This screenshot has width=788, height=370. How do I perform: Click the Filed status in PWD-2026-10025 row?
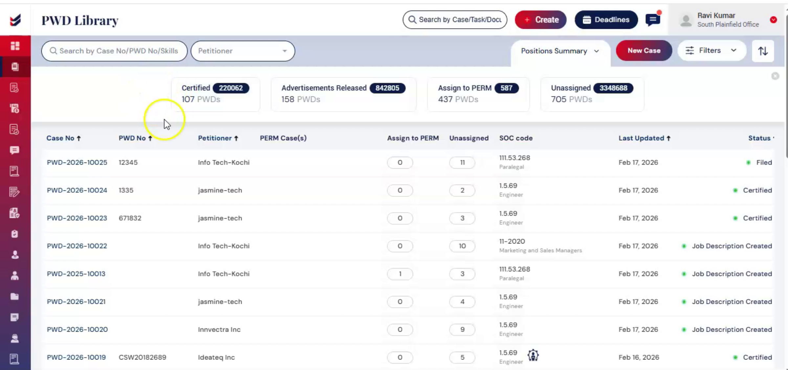coord(764,163)
